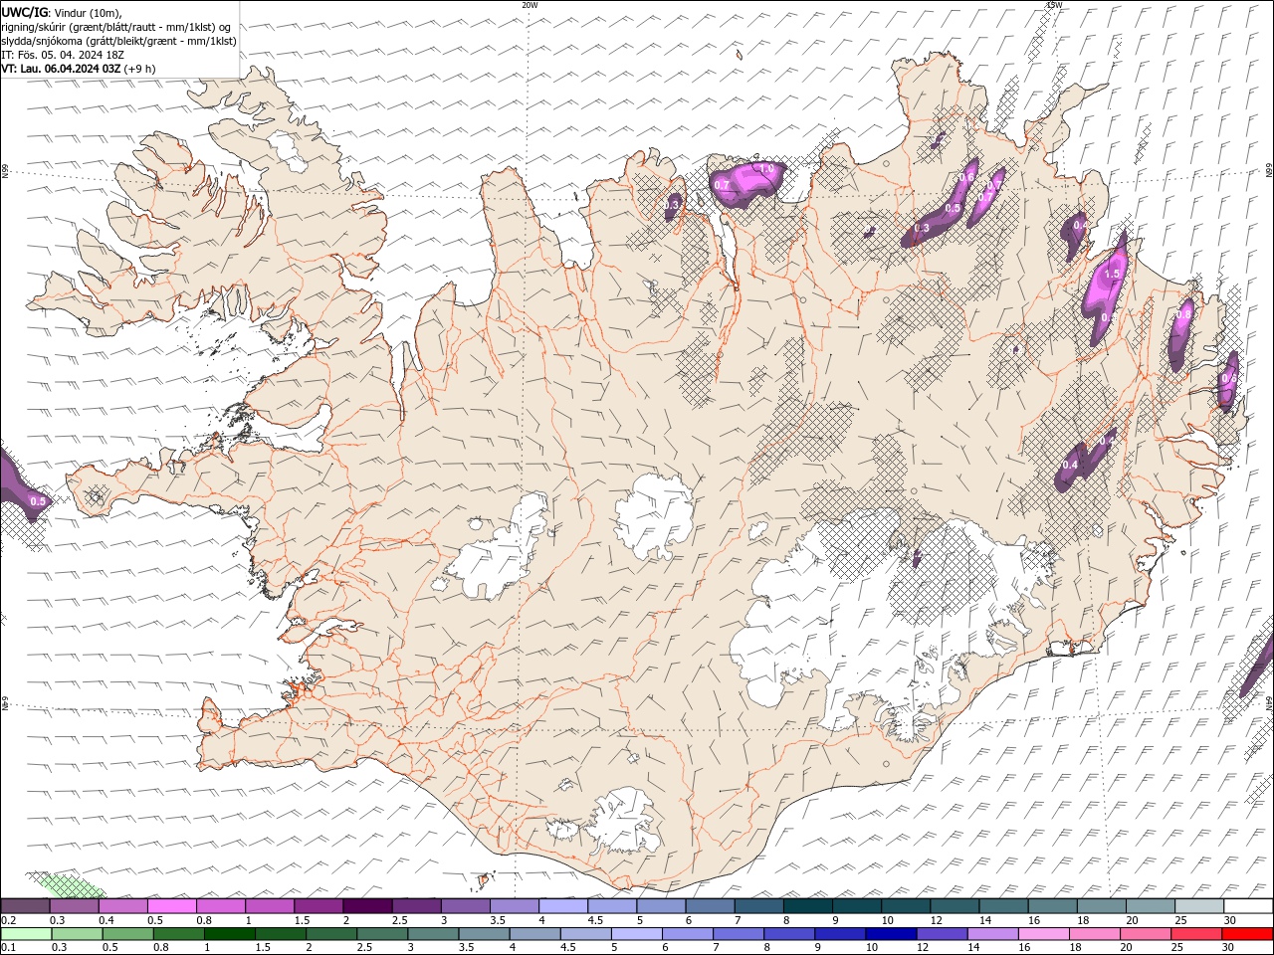The width and height of the screenshot is (1274, 955).
Task: Click upper legend swatch between 0.2 and 0.3
Action: 25,905
